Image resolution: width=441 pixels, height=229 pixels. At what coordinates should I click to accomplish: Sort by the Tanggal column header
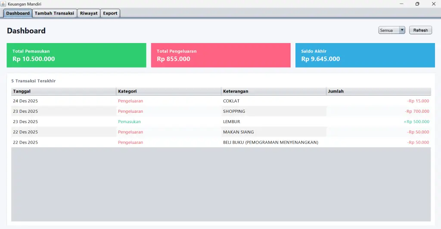[x=63, y=91]
